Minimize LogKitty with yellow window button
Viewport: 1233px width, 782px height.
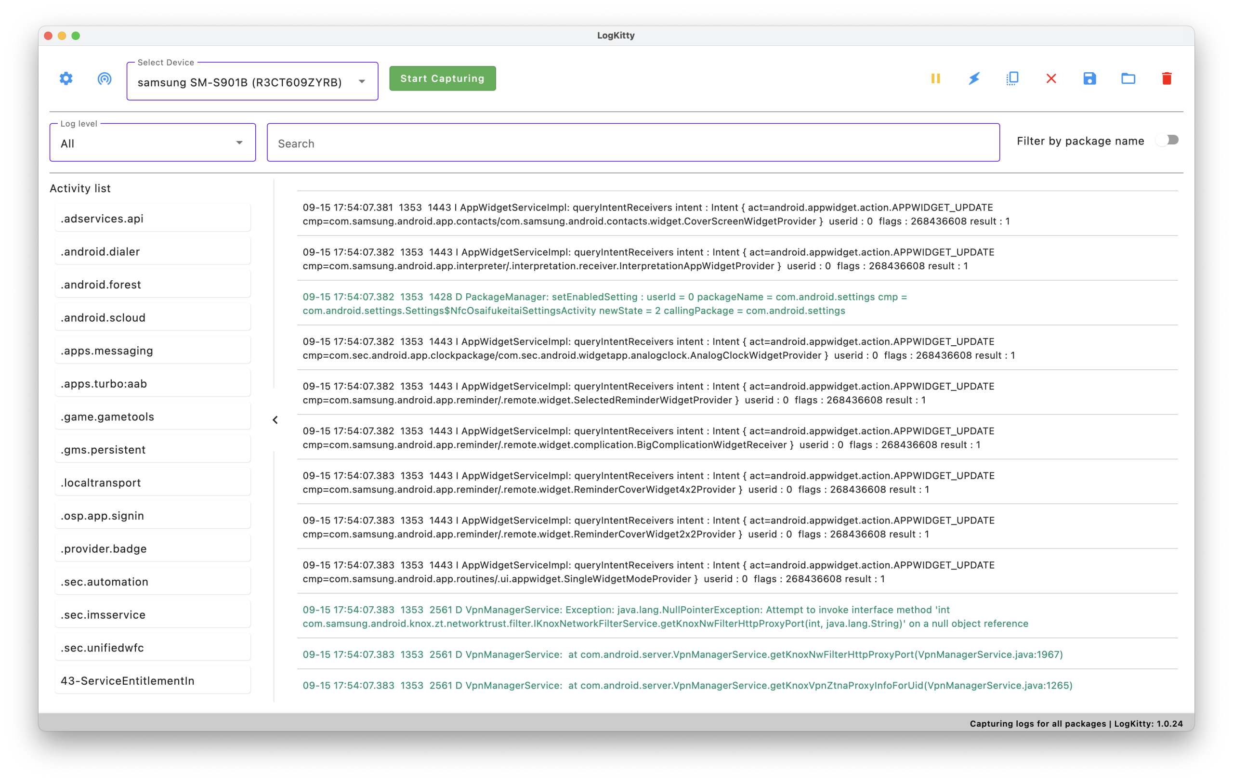pyautogui.click(x=62, y=35)
